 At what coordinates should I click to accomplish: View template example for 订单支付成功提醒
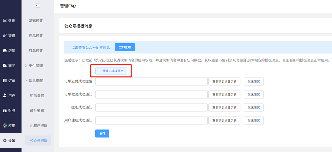coord(224,81)
